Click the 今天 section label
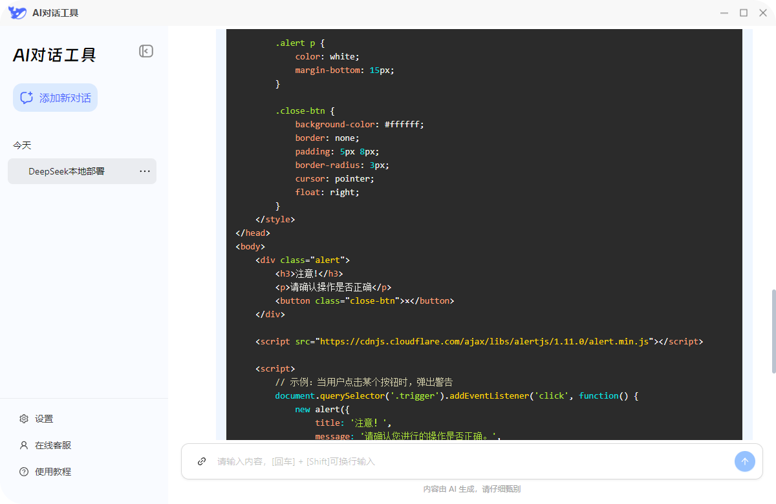The width and height of the screenshot is (776, 504). click(x=22, y=145)
